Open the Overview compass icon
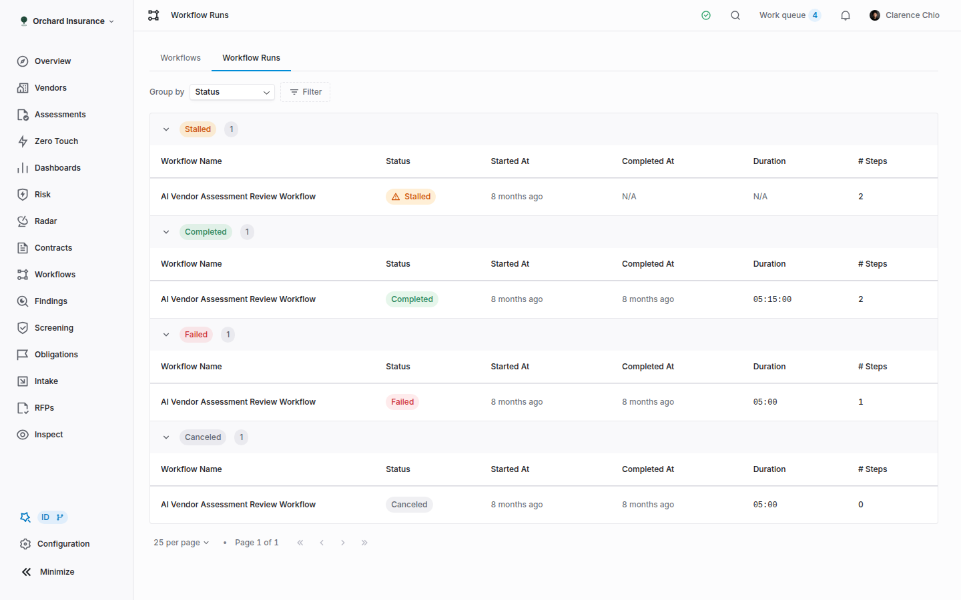The image size is (961, 600). [23, 61]
